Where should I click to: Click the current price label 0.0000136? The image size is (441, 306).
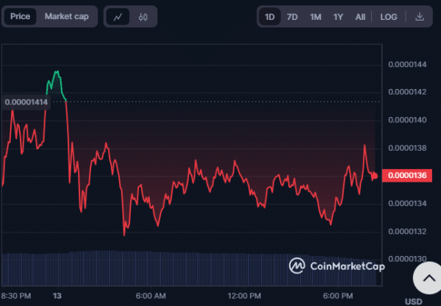pyautogui.click(x=407, y=175)
